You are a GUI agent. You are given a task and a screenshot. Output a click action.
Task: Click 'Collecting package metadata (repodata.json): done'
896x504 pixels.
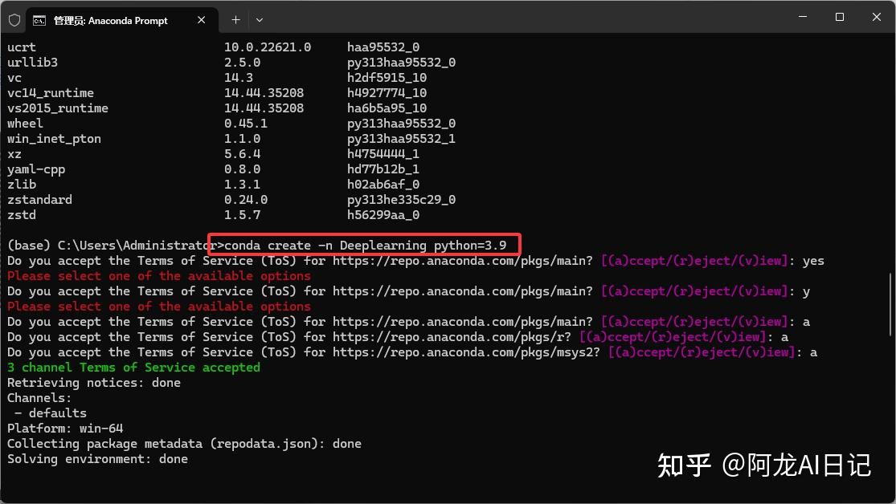tap(185, 444)
